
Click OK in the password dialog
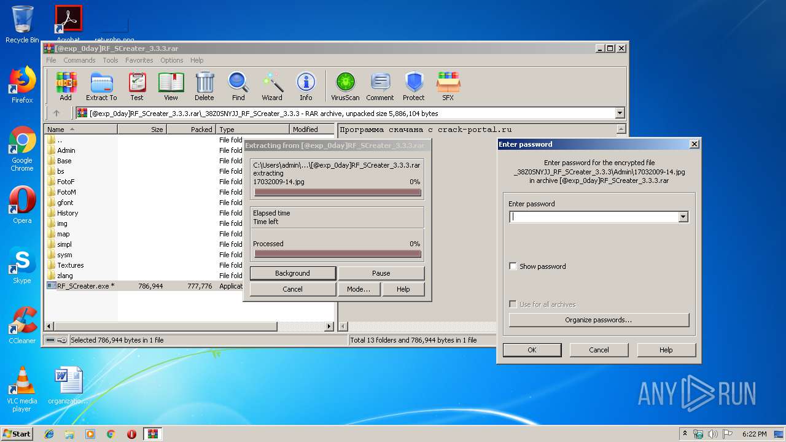pyautogui.click(x=532, y=350)
